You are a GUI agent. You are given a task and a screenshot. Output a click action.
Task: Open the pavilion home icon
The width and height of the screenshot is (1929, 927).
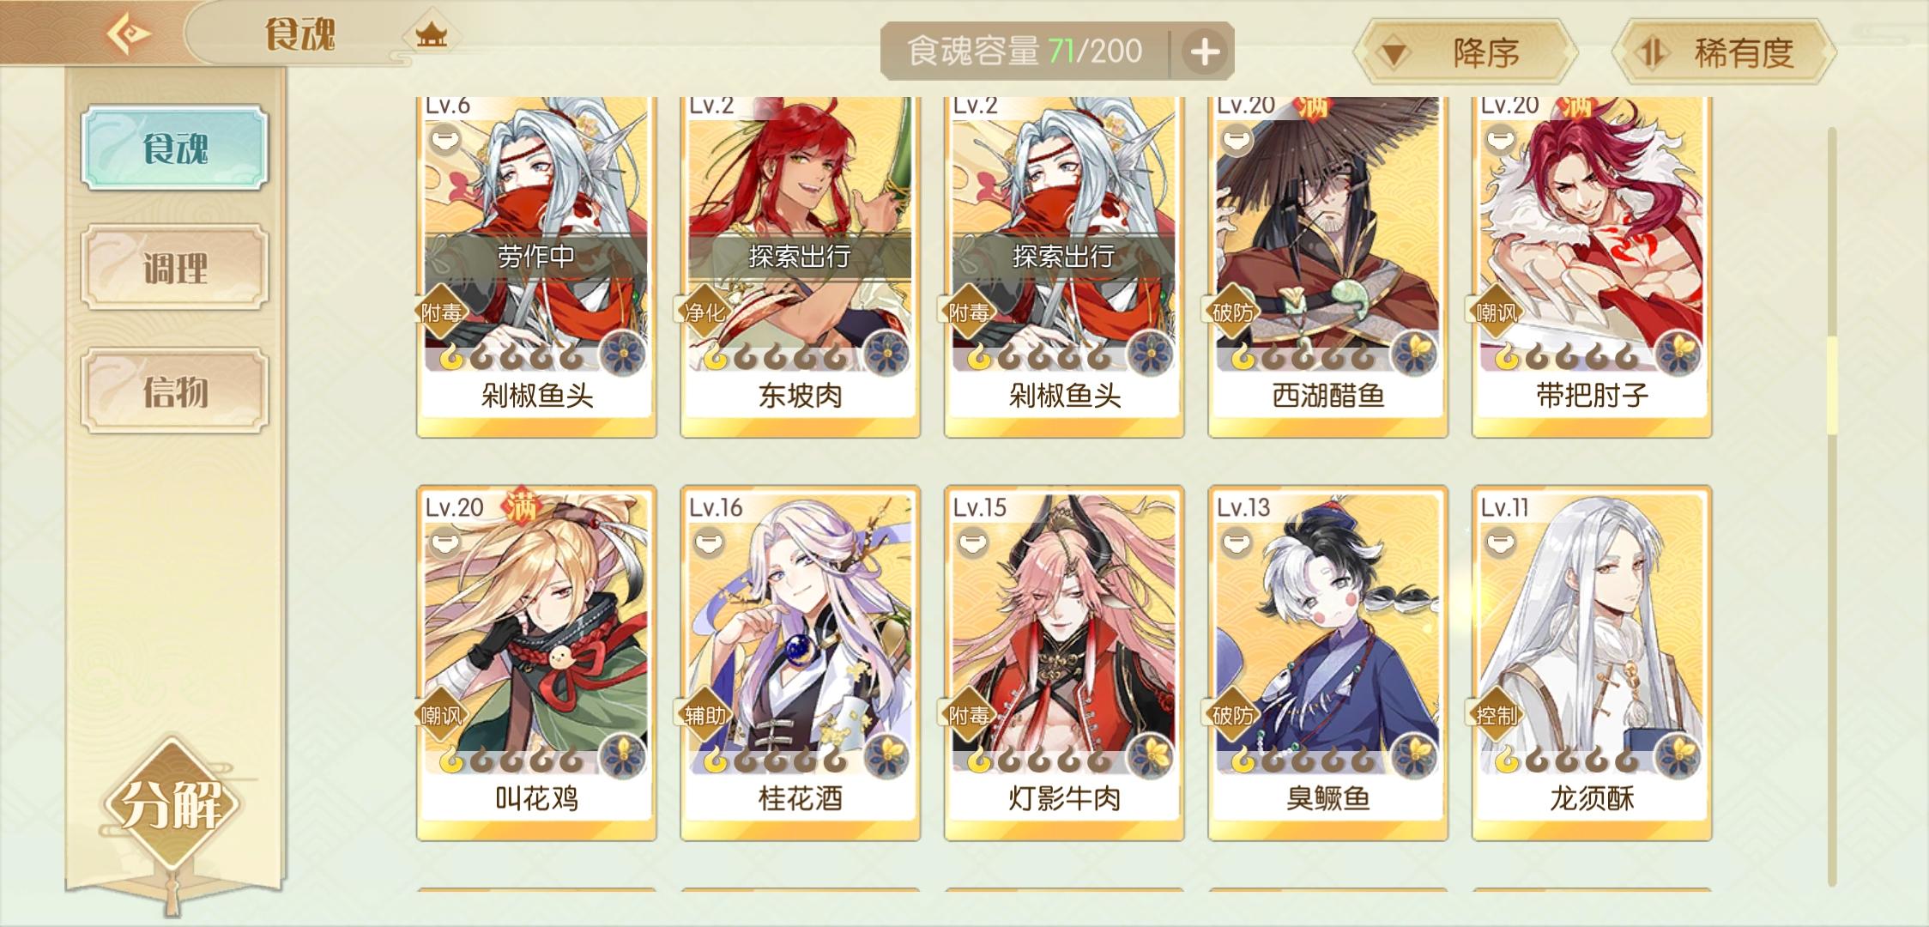(x=431, y=36)
